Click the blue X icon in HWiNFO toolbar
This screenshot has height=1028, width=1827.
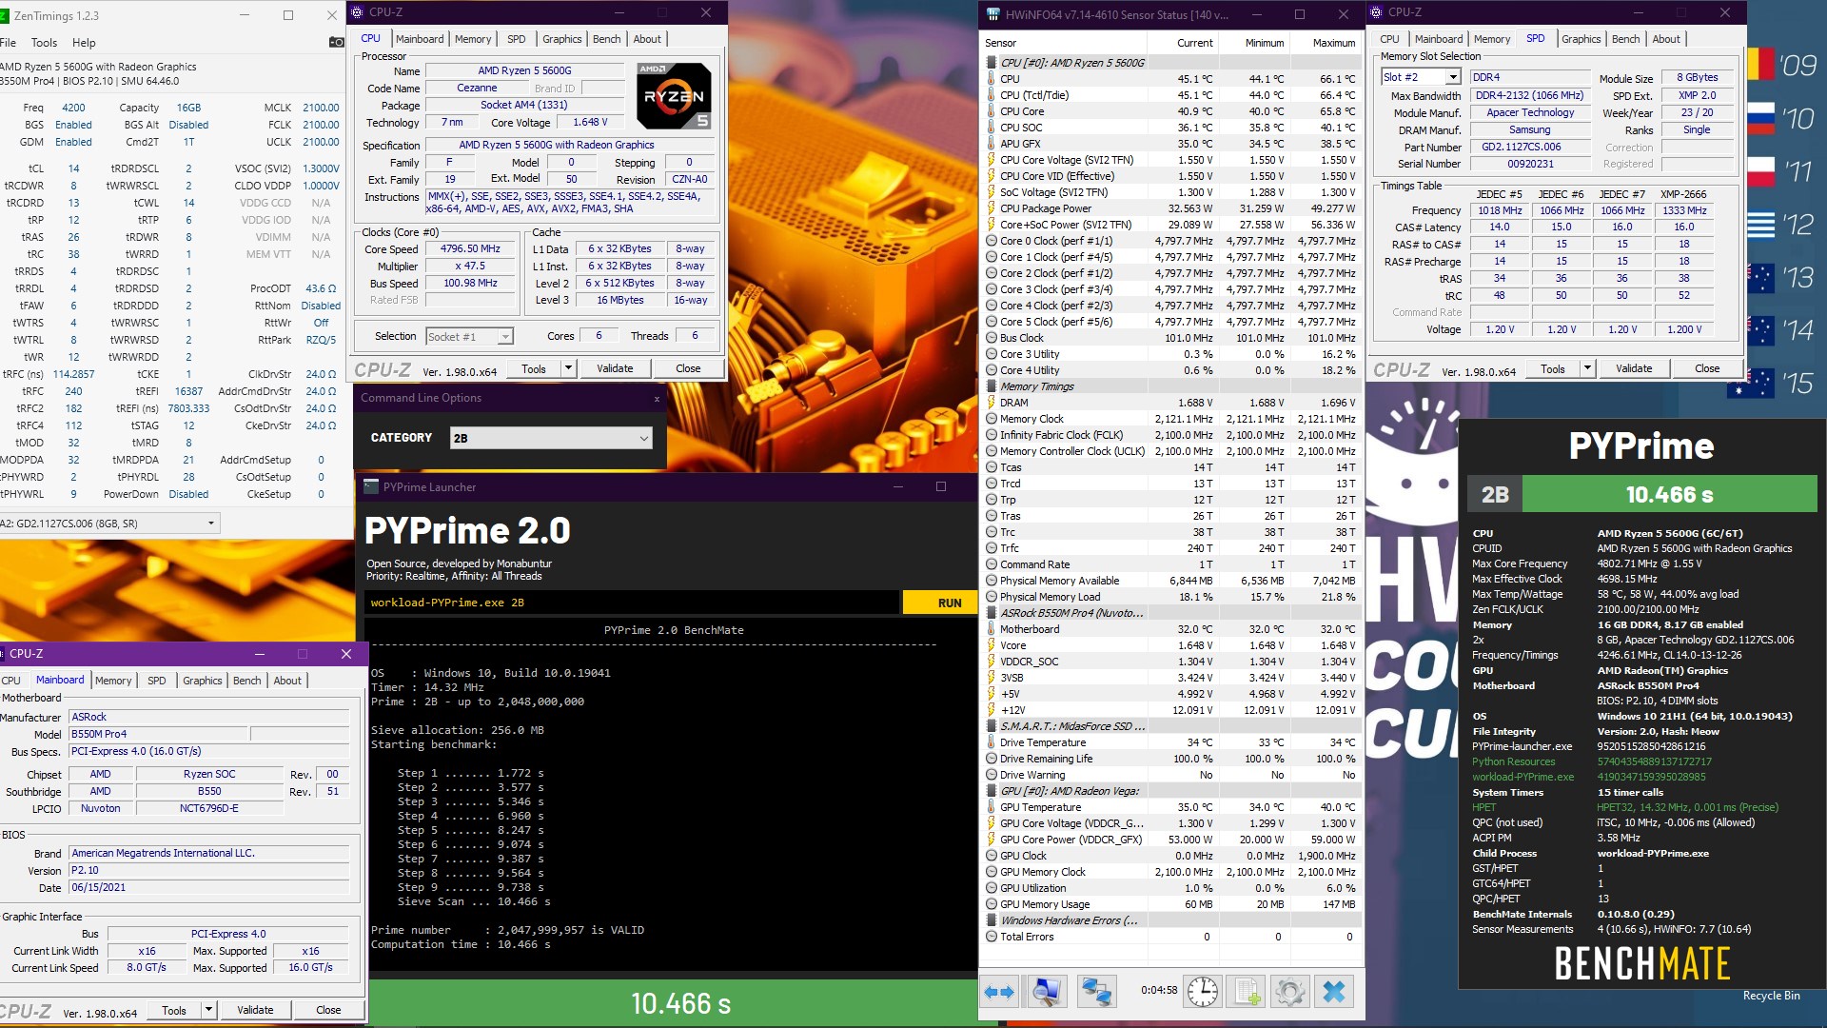tap(1334, 992)
